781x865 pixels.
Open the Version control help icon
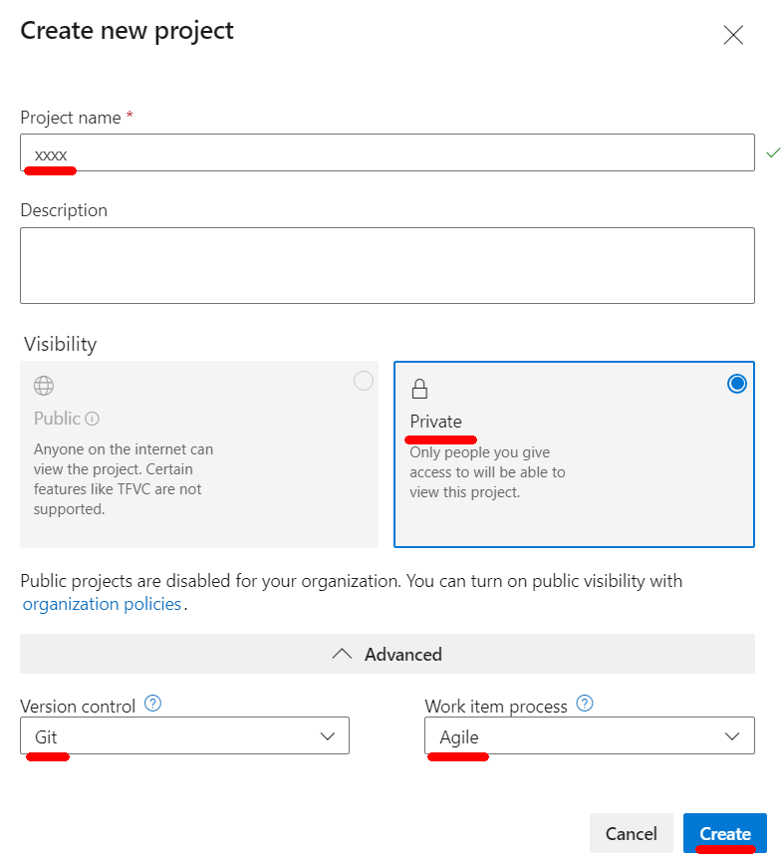(x=152, y=704)
